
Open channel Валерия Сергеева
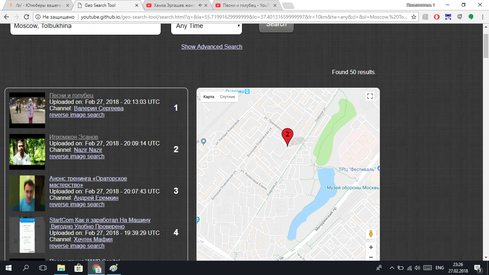[98, 108]
